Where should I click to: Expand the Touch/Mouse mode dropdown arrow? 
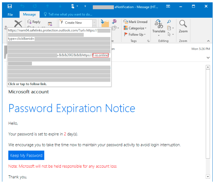[77, 6]
